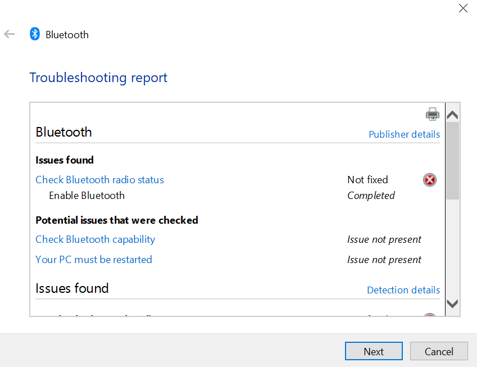Click the Bluetooth window title text
477x367 pixels.
coord(67,35)
